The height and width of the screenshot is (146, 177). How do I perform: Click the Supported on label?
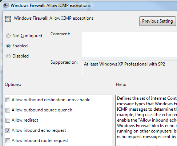click(64, 62)
